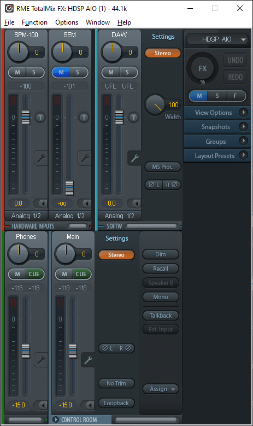The width and height of the screenshot is (253, 426).
Task: Click the Phones pan knob
Action: click(x=19, y=254)
